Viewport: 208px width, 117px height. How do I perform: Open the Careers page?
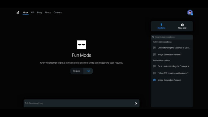point(58,12)
